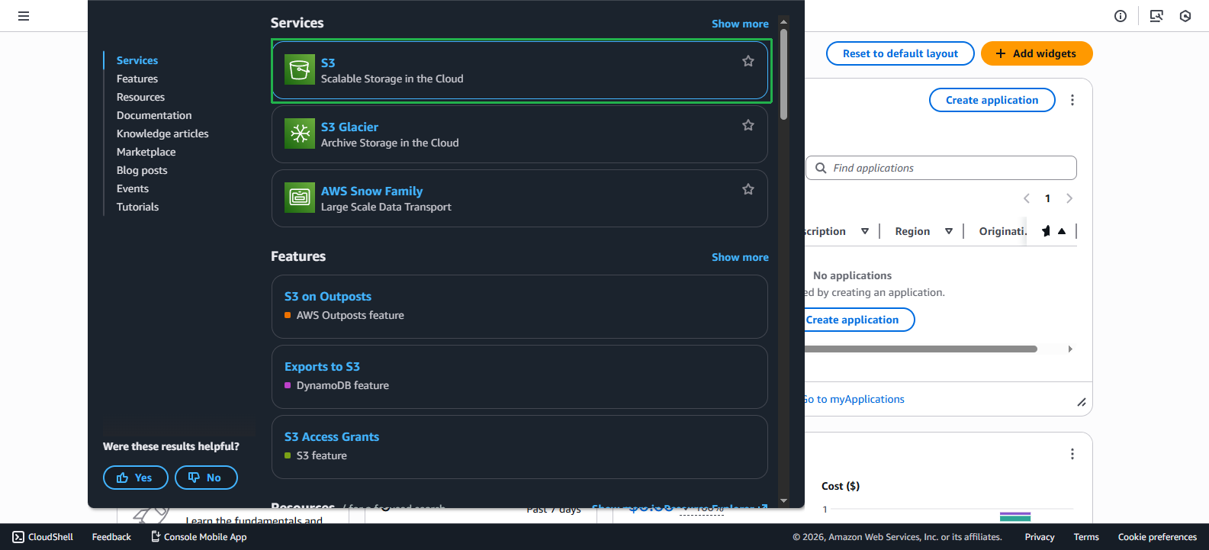Select Blog posts category

(142, 170)
